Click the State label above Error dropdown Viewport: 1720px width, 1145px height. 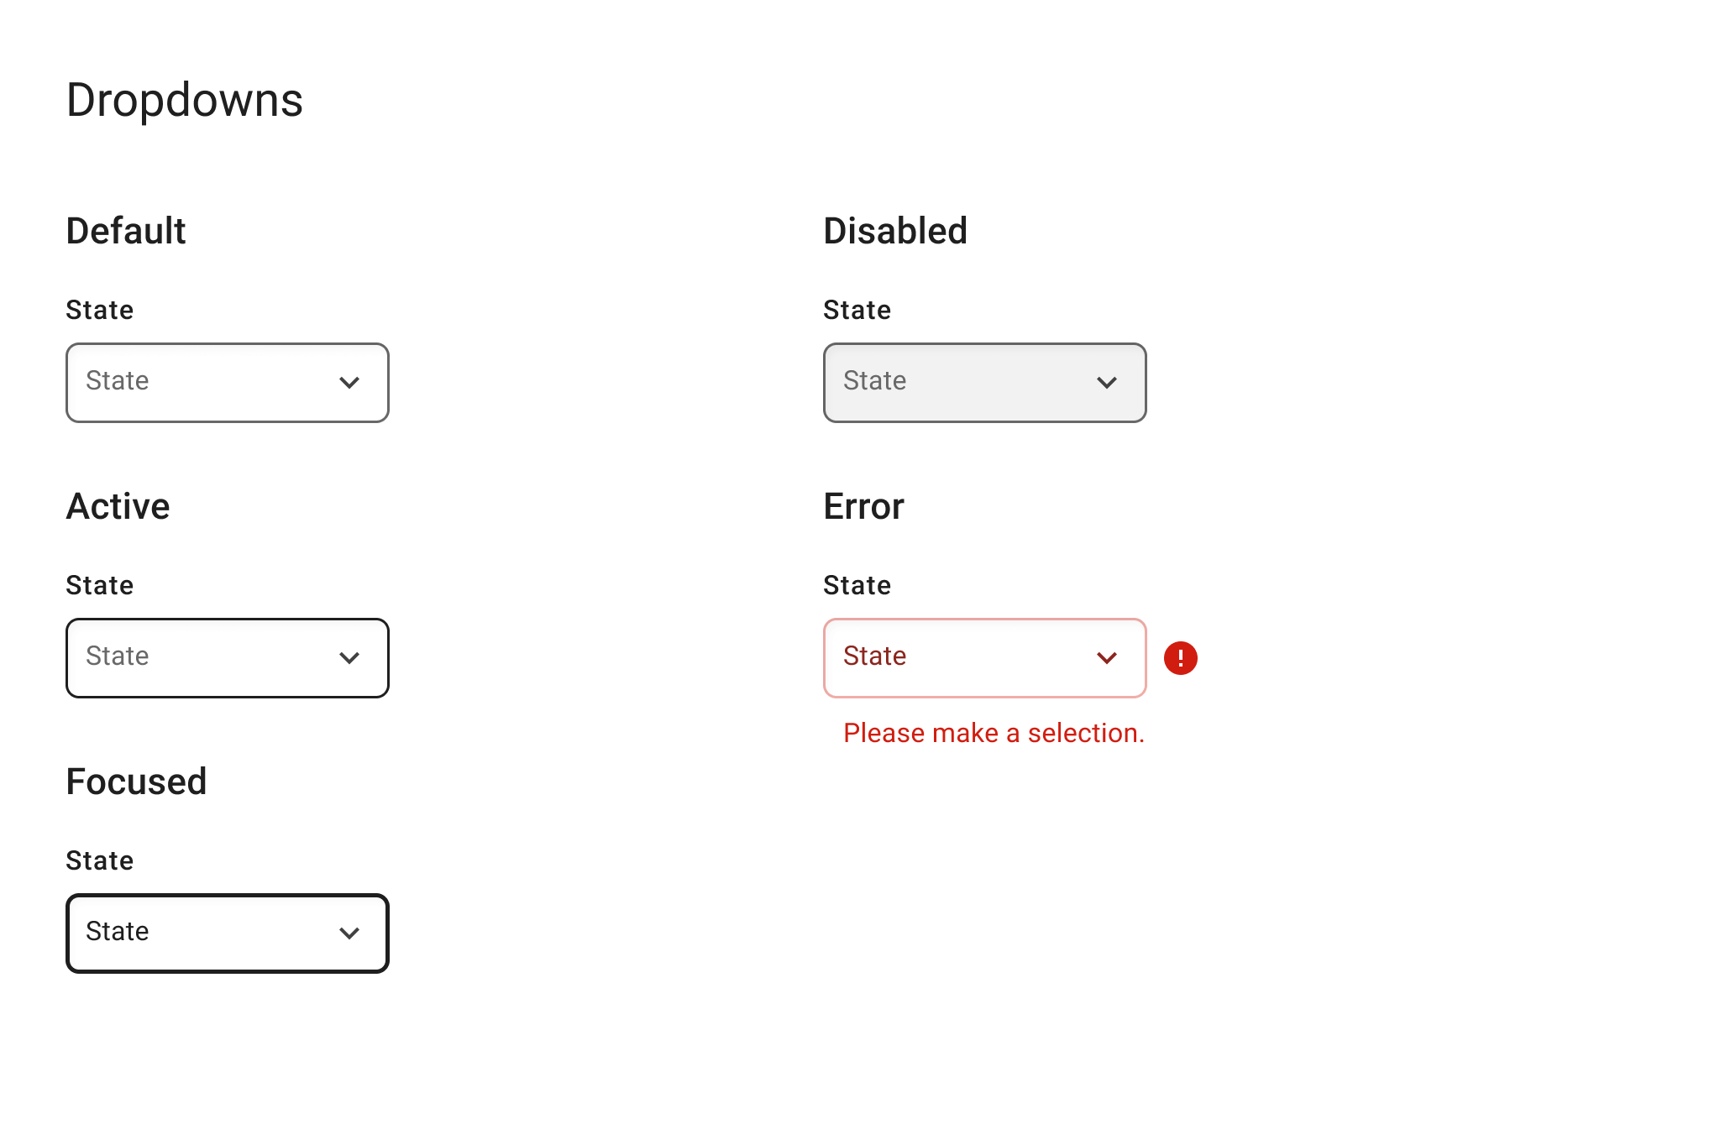tap(857, 585)
